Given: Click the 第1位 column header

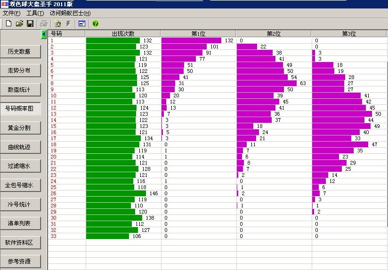Looking at the screenshot, I should 198,34.
